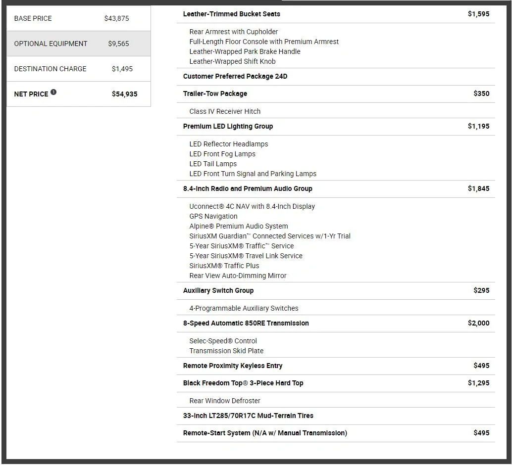Click the $9,565 optional equipment value
The width and height of the screenshot is (512, 465).
(118, 44)
